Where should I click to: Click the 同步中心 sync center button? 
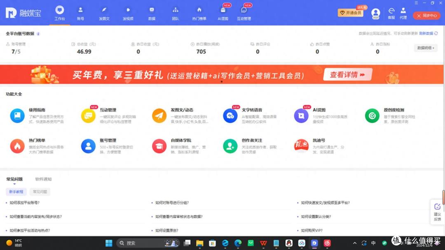click(426, 16)
